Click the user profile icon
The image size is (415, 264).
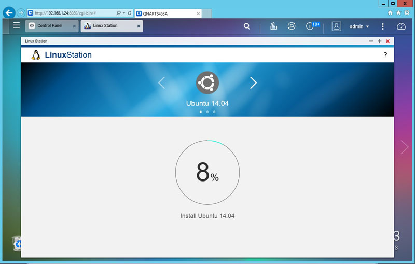point(336,26)
